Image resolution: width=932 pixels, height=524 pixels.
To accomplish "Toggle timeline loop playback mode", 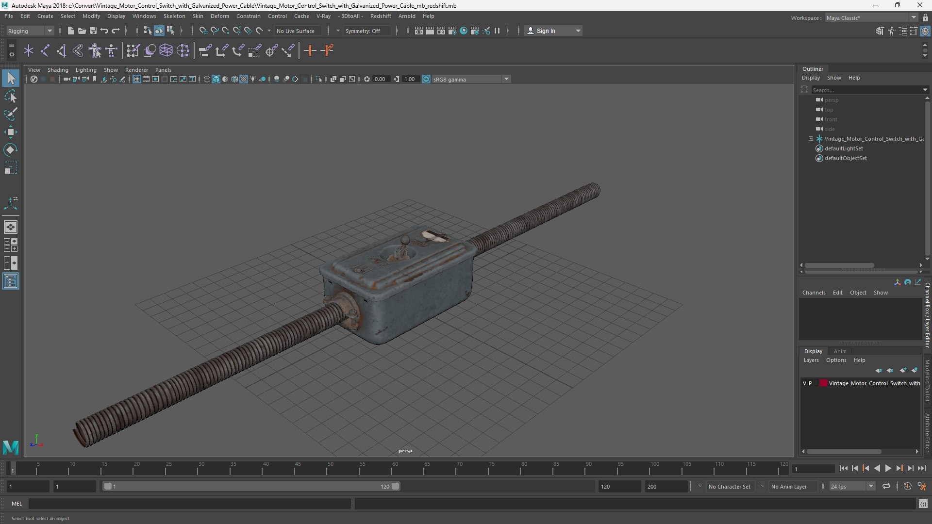I will (886, 486).
